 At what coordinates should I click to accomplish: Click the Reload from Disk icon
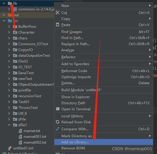pyautogui.click(x=58, y=122)
